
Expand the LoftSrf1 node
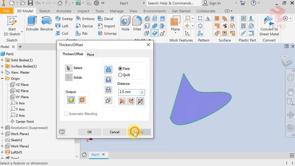(x=2, y=152)
